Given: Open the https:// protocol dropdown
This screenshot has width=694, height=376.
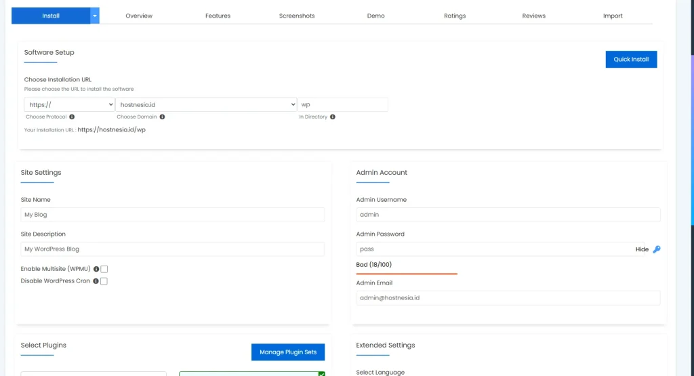Looking at the screenshot, I should (x=69, y=104).
